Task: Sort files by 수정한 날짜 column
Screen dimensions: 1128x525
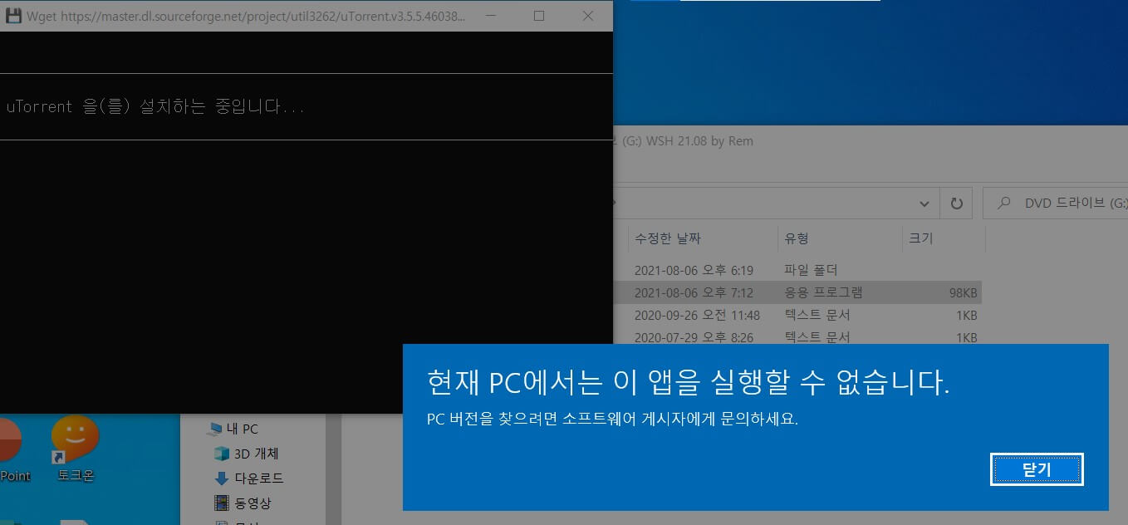Action: coord(668,238)
